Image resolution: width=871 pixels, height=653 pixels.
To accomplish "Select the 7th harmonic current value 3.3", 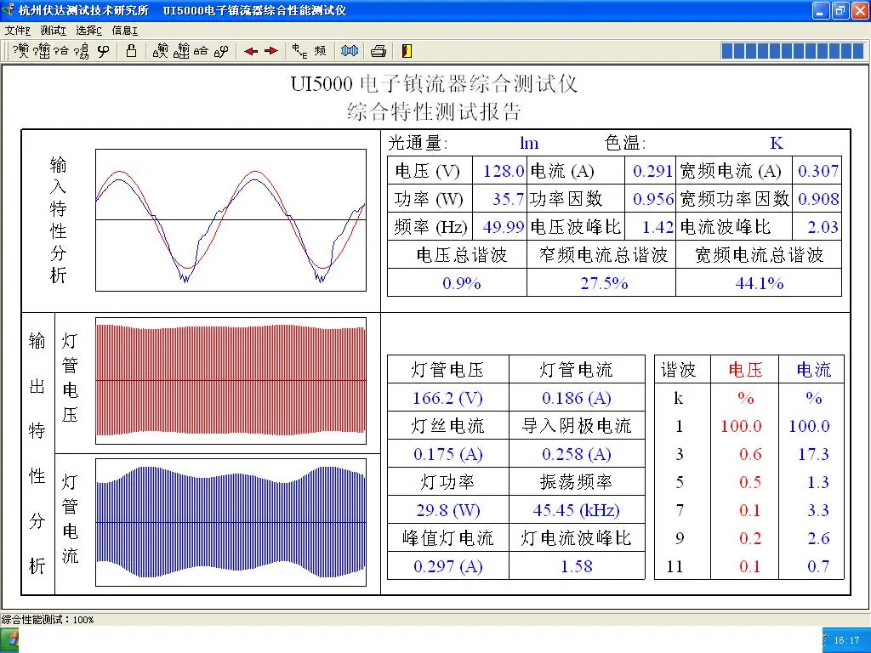I will tap(818, 510).
